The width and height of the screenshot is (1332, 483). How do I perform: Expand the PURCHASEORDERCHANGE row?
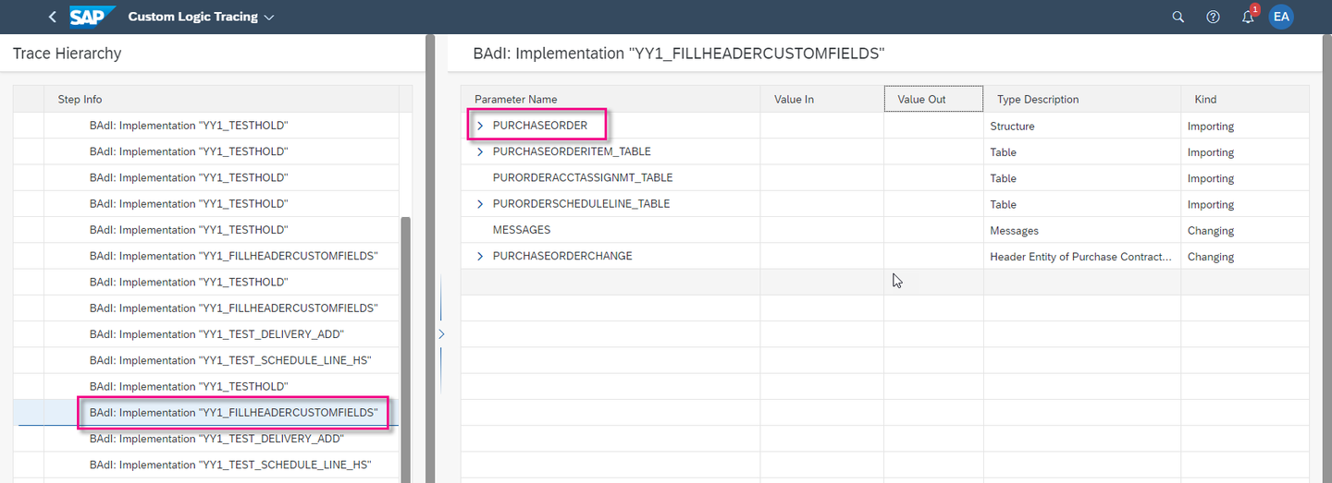click(480, 256)
